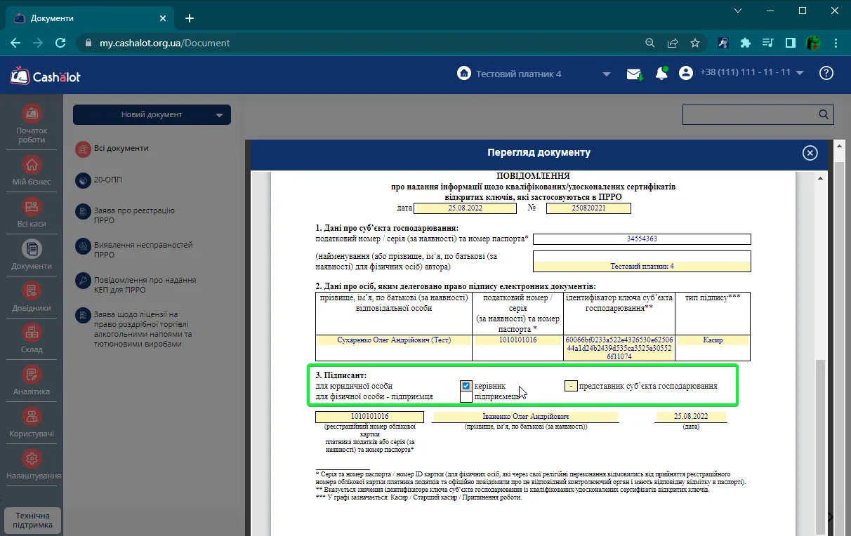This screenshot has height=536, width=851.
Task: Bookmark this page with star icon
Action: [695, 43]
